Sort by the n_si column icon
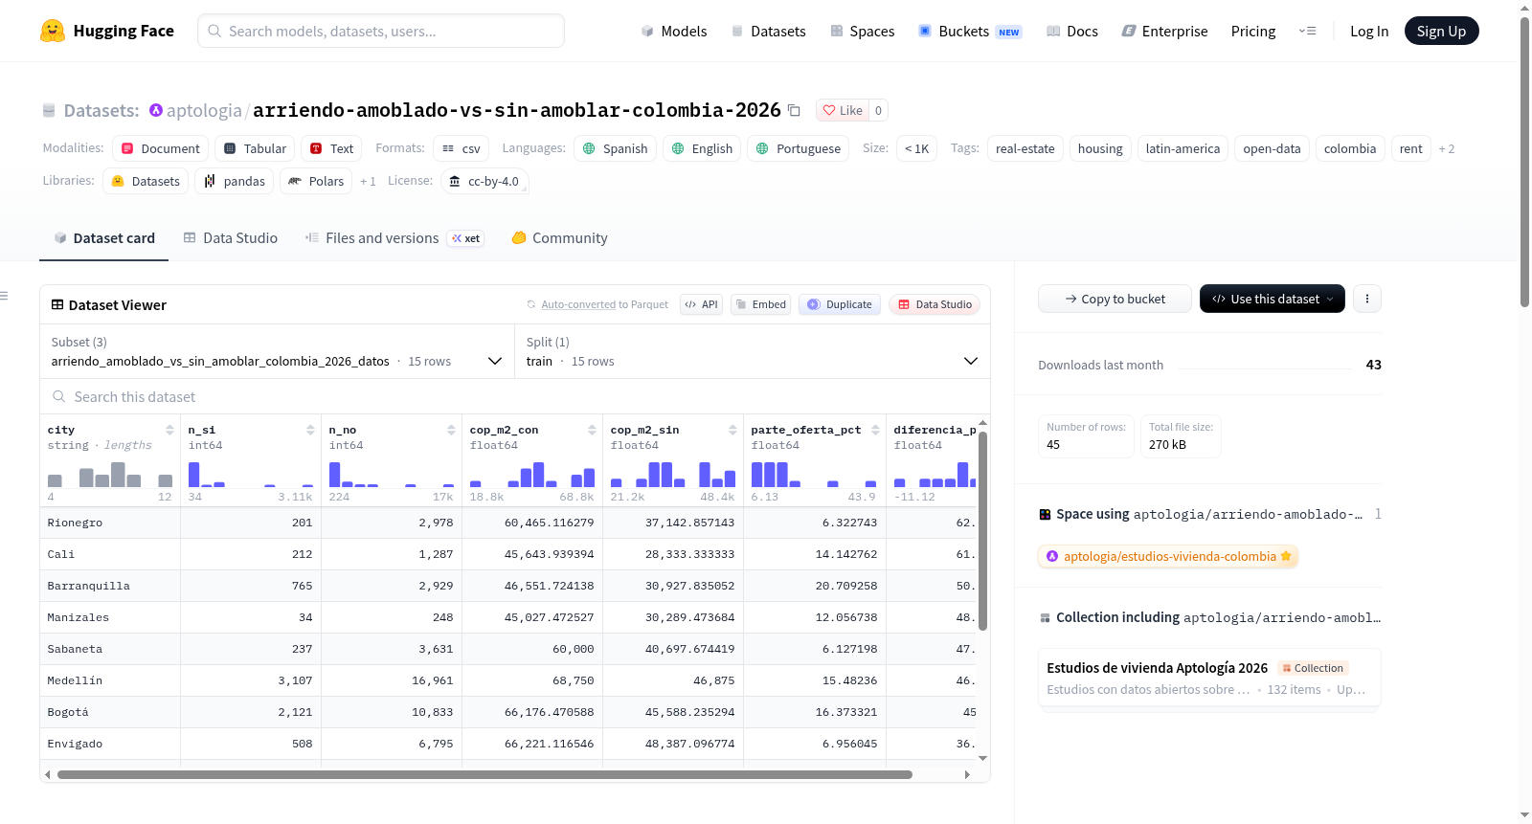Image resolution: width=1532 pixels, height=824 pixels. point(310,430)
